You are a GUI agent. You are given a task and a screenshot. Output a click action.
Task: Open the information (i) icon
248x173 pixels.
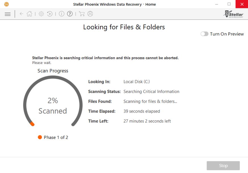point(61,14)
